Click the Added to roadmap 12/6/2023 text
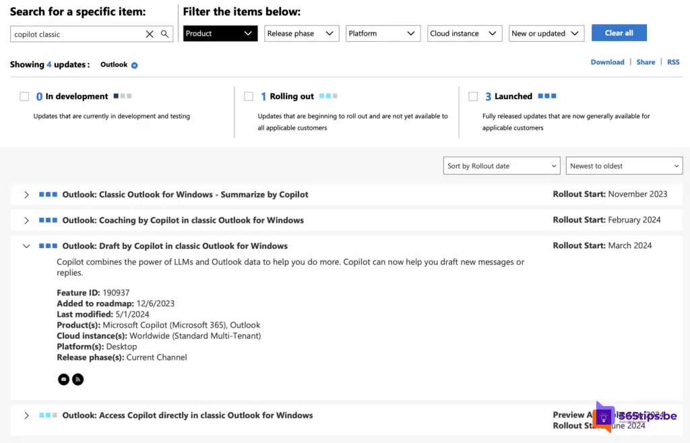 click(116, 303)
